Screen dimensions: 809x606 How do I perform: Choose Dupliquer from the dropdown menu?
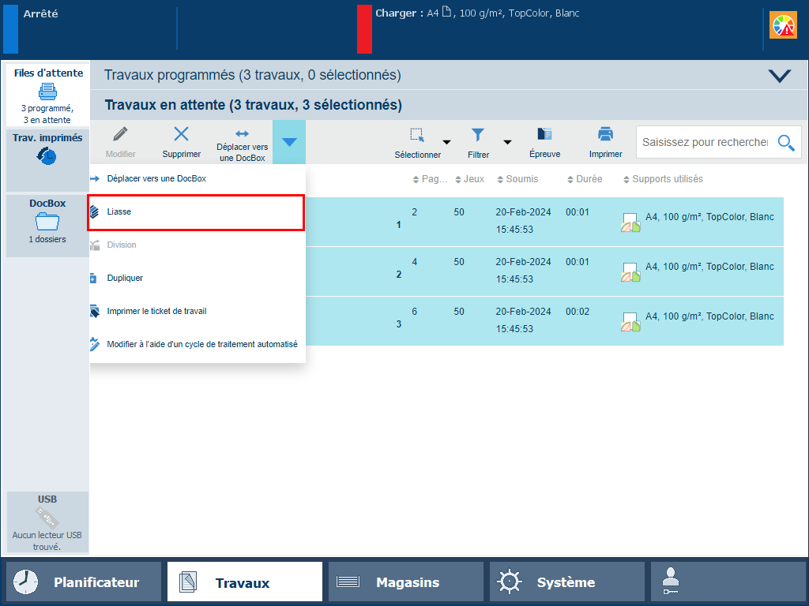pyautogui.click(x=125, y=279)
